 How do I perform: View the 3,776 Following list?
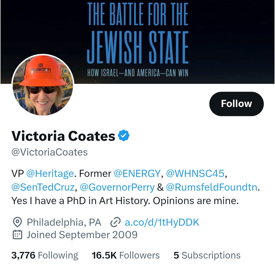(x=45, y=255)
